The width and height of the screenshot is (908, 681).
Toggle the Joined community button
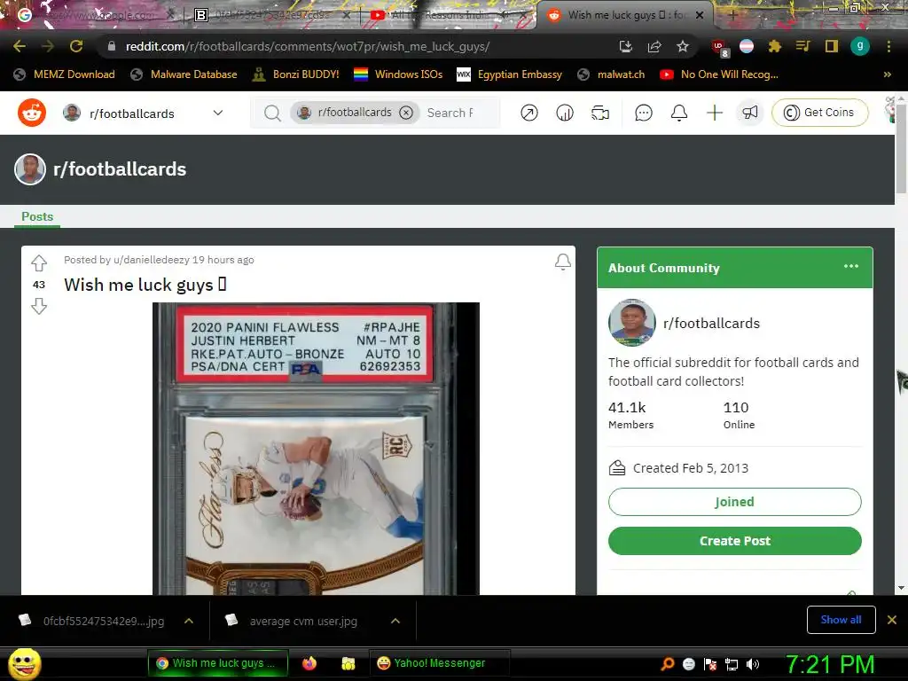[734, 502]
